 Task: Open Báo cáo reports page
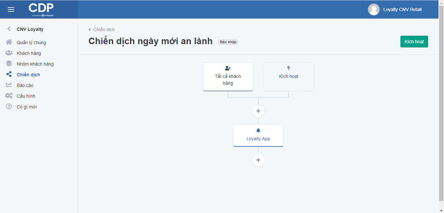(x=25, y=85)
